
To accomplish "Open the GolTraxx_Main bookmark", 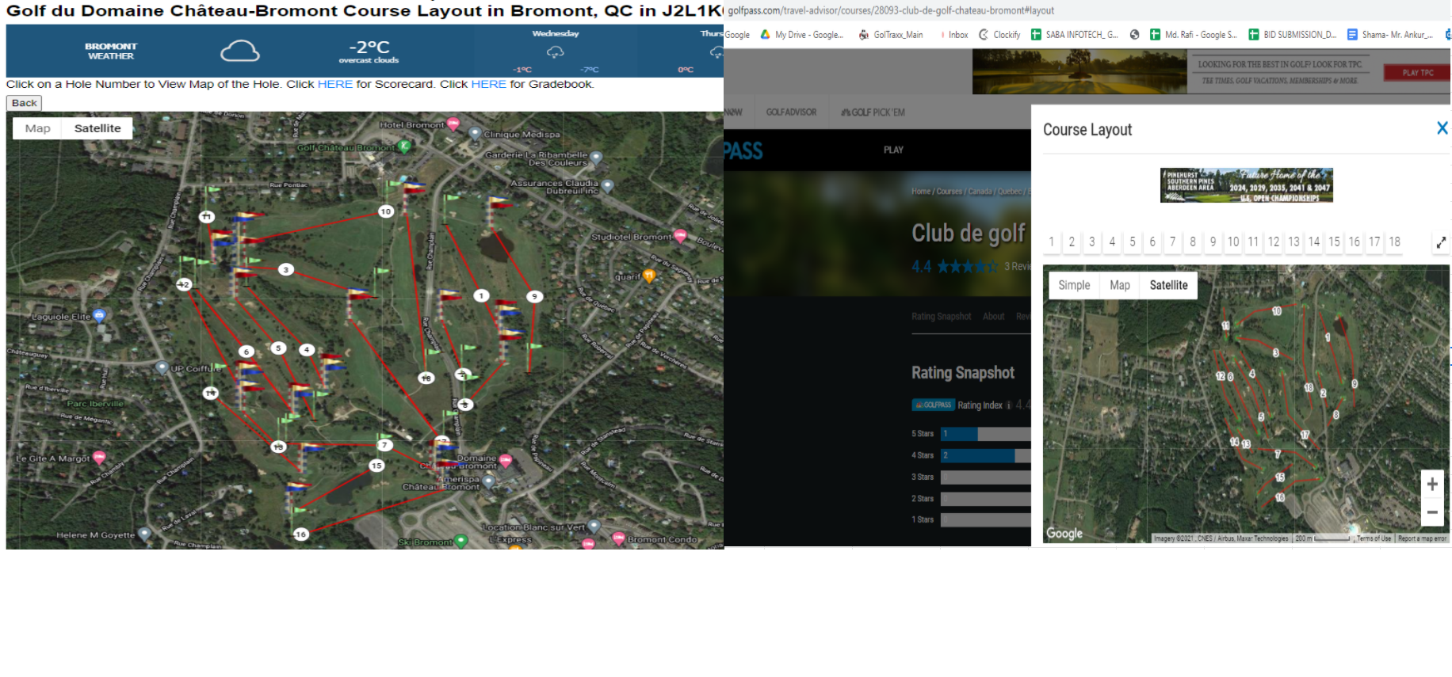I will coord(891,35).
